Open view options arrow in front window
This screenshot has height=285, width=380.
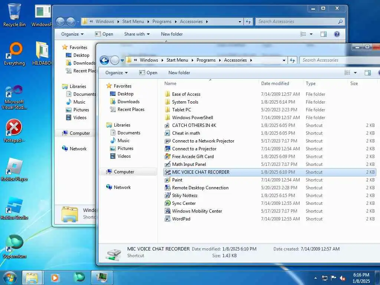click(355, 73)
